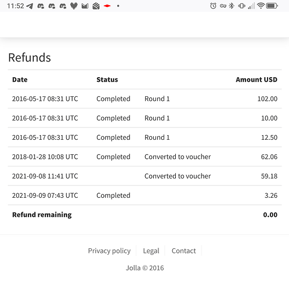Tap the red notification icon
The image size is (289, 290).
pos(107,6)
